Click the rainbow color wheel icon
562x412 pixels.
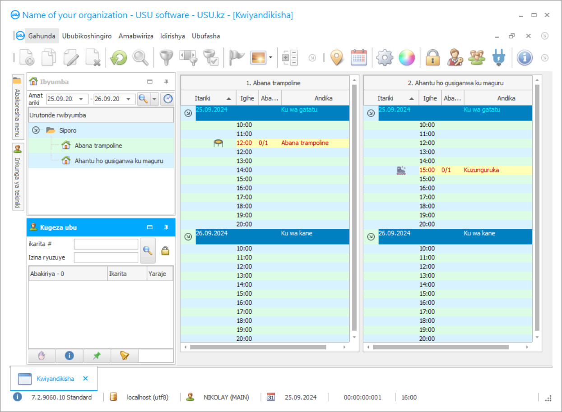407,58
